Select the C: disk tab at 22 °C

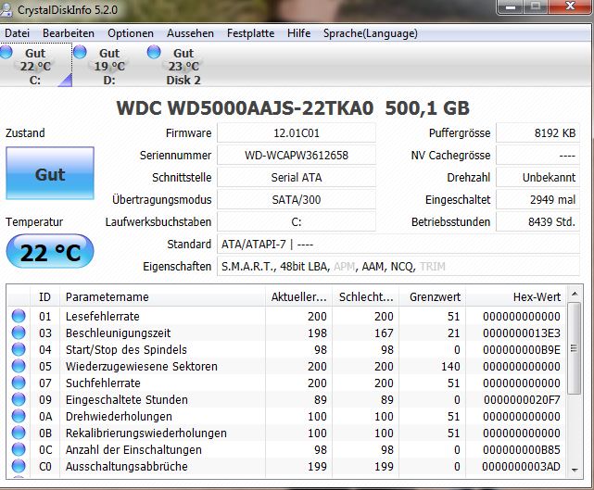coord(35,65)
